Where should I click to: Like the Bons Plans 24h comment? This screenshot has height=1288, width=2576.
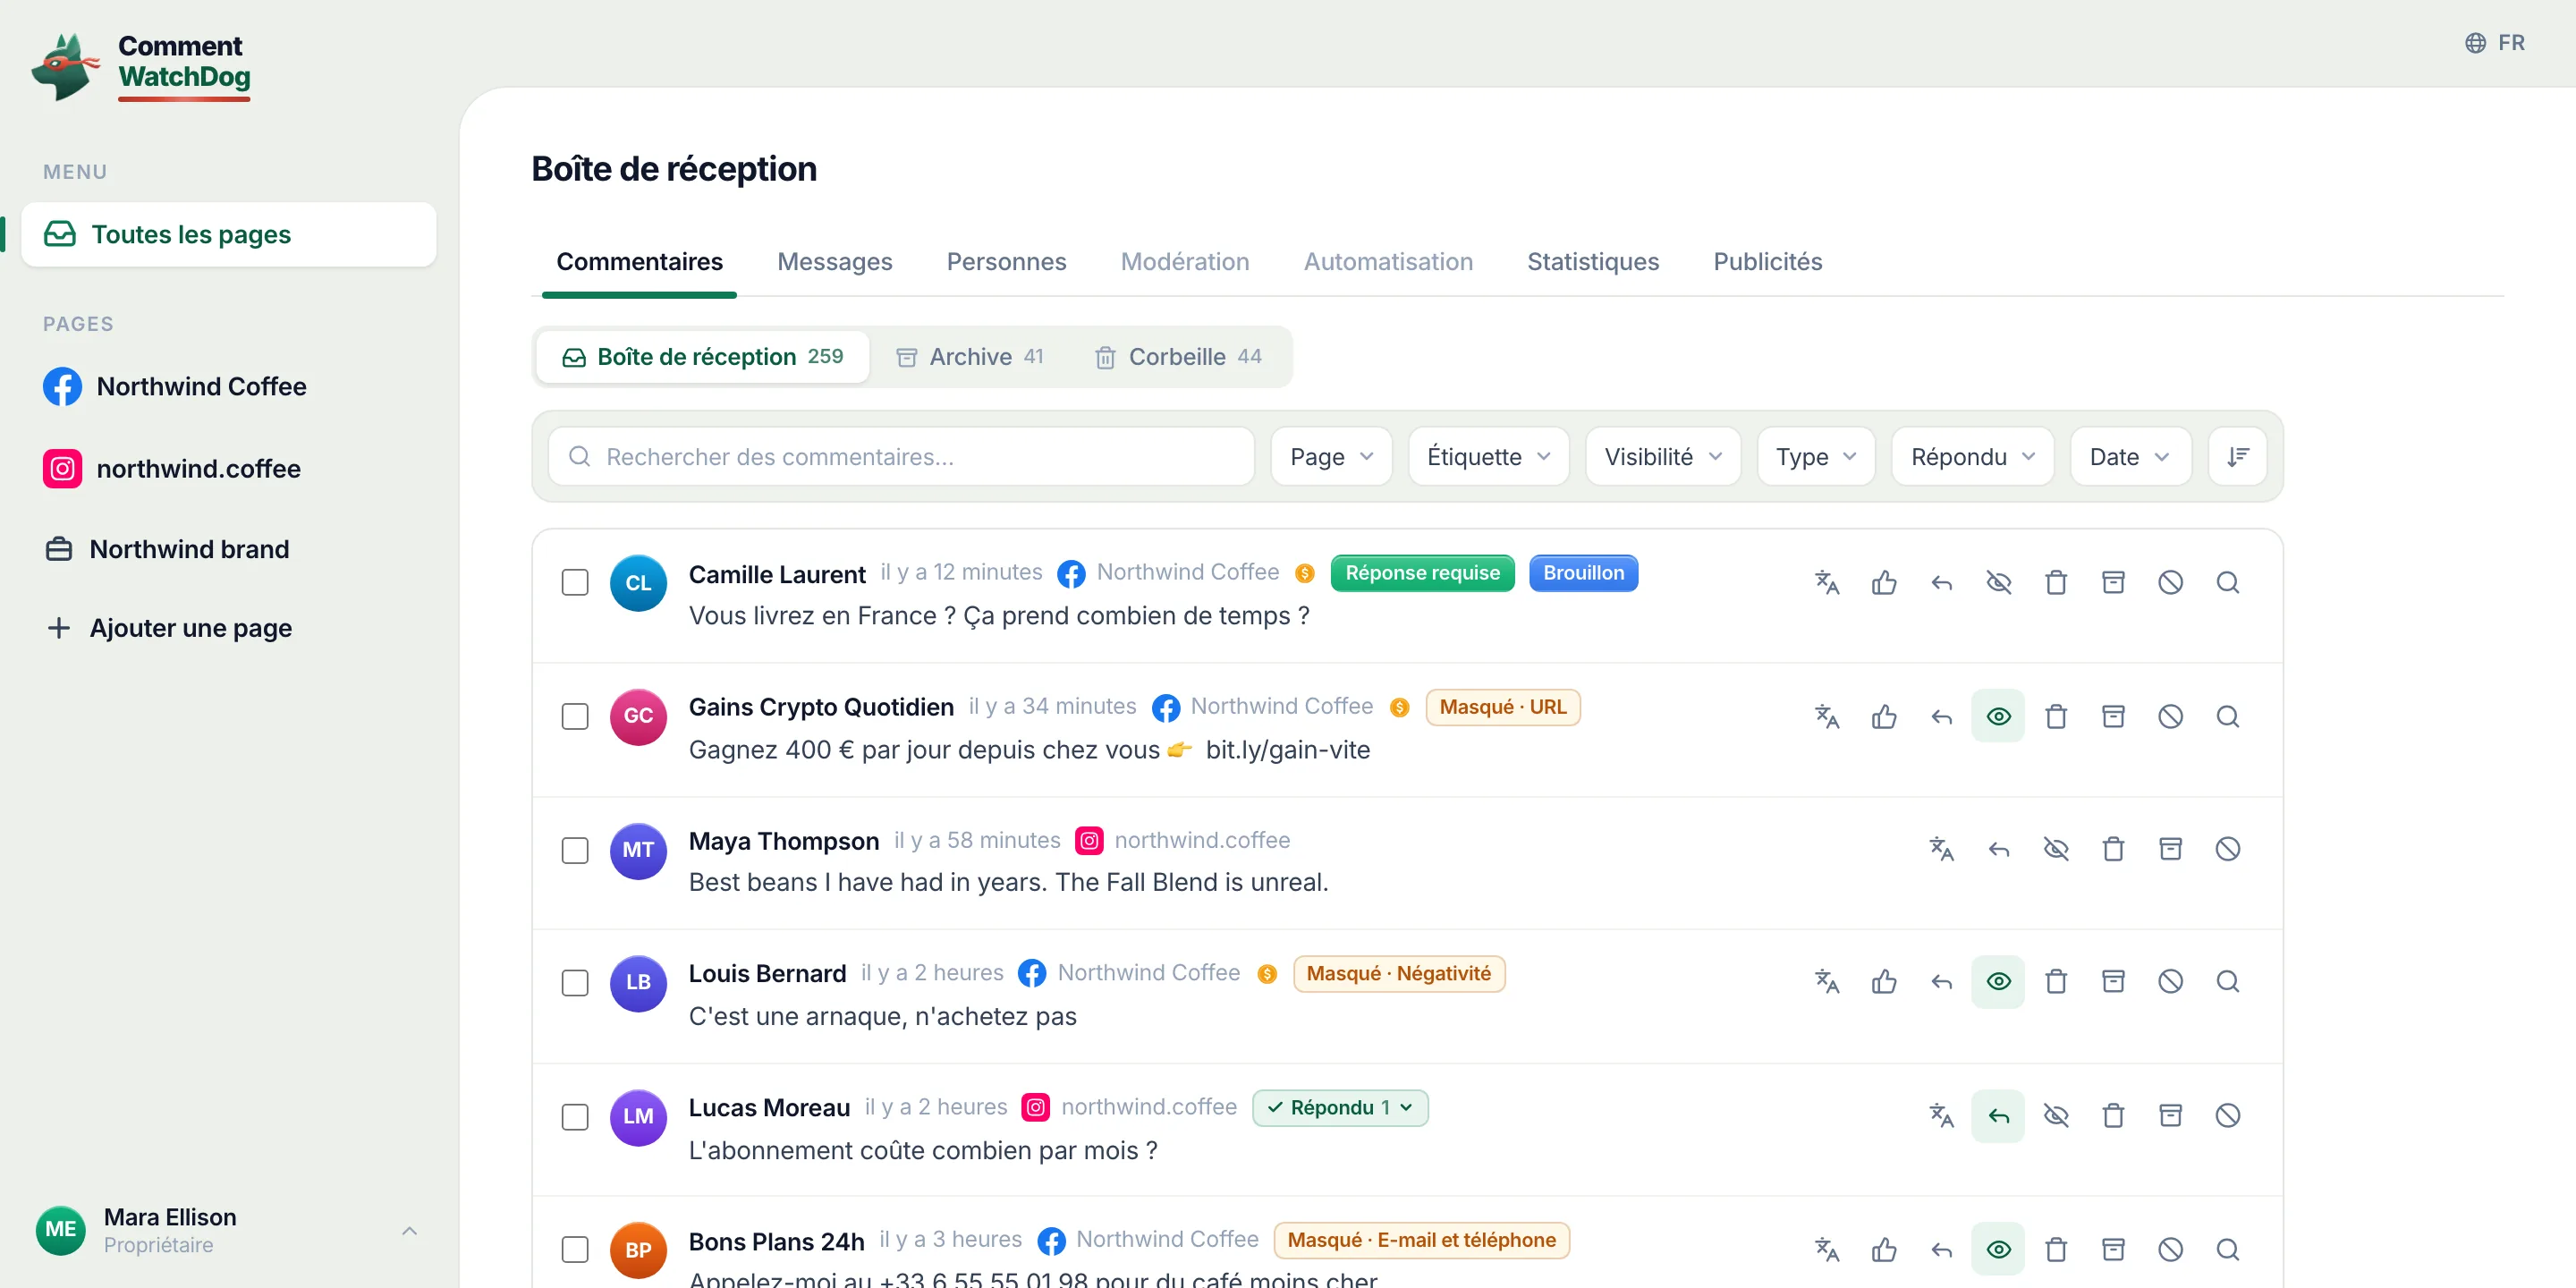[x=1884, y=1249]
